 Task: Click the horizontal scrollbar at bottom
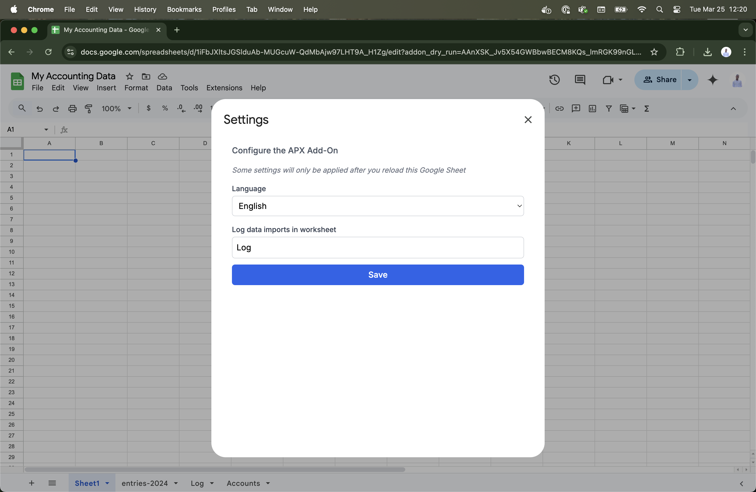click(215, 469)
